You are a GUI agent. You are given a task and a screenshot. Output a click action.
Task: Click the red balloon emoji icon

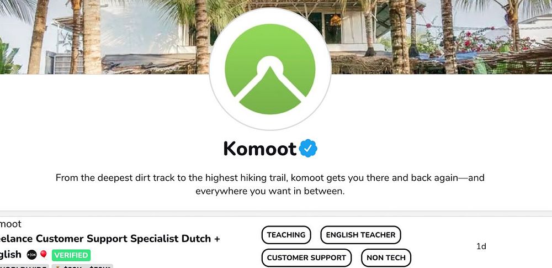(44, 254)
